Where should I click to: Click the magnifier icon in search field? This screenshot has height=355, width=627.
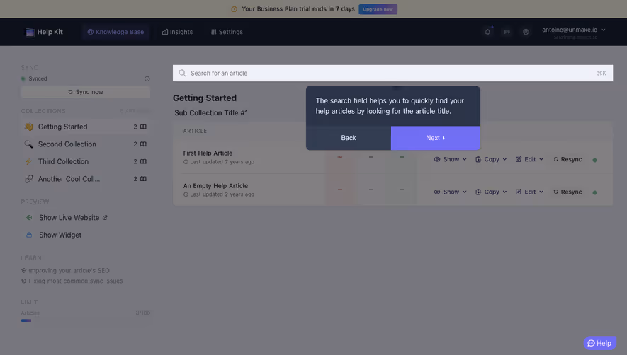(x=182, y=73)
